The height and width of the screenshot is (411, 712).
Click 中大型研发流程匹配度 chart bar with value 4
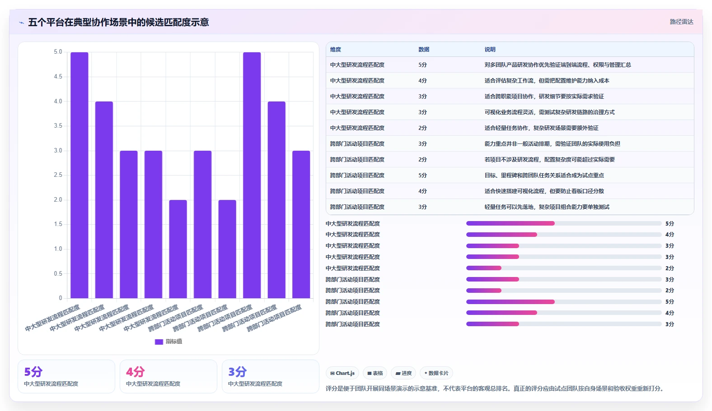(104, 200)
